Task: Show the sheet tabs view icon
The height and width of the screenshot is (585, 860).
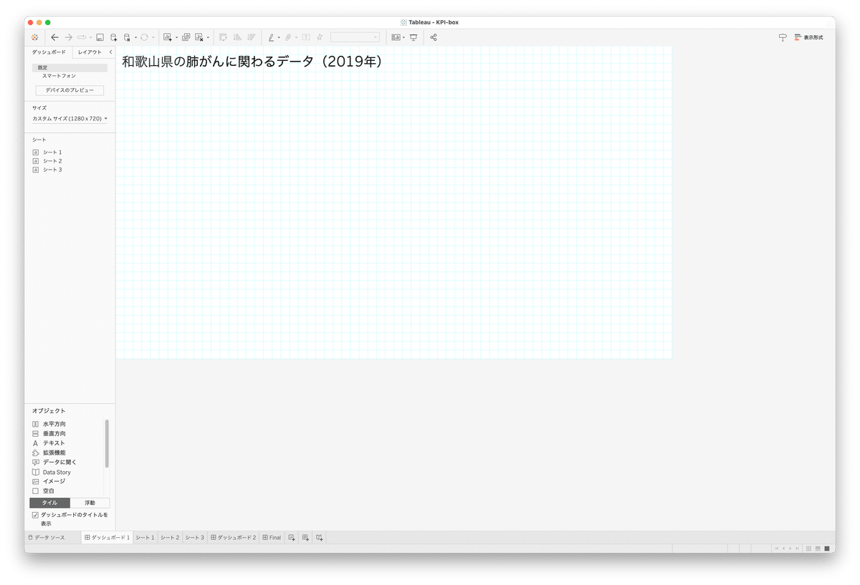Action: [x=826, y=548]
